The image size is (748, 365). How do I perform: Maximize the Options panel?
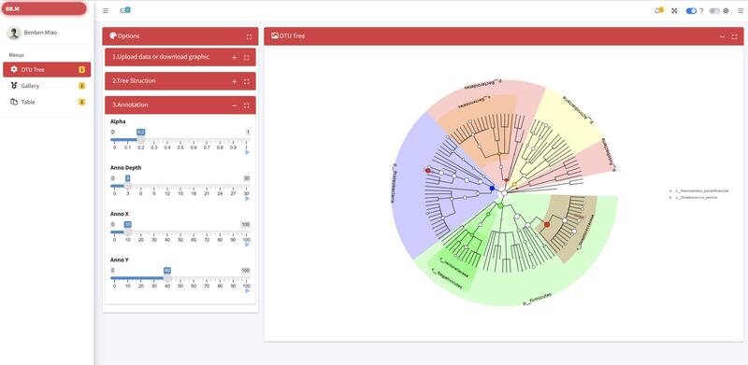point(249,36)
